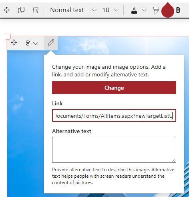Open the Normal text style dropdown
The height and width of the screenshot is (197, 189).
pos(73,10)
